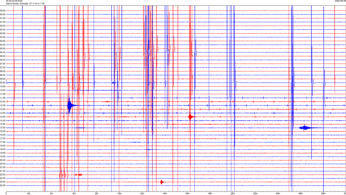Click the 28m minute axis label
Screen dimensions: 346x195
(323, 194)
